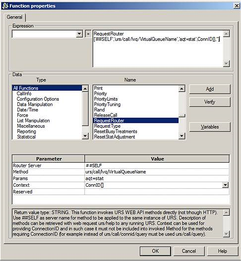Select ReleaseCall function name

pyautogui.click(x=106, y=115)
